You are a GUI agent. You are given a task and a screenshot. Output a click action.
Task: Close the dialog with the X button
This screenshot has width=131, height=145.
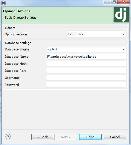(x=123, y=2)
